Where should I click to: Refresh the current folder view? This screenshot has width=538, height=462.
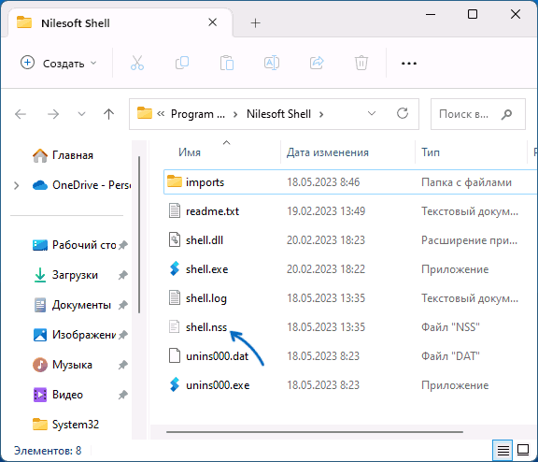pyautogui.click(x=403, y=113)
